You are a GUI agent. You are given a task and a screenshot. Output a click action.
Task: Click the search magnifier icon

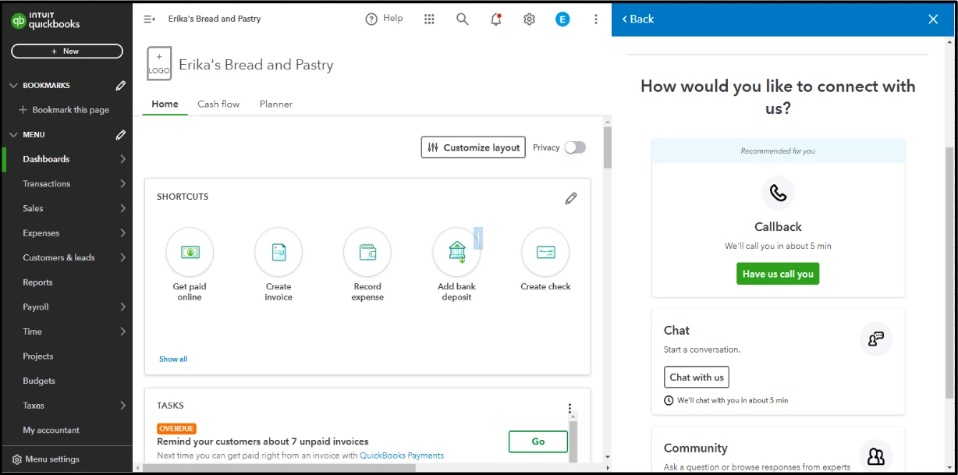coord(463,19)
